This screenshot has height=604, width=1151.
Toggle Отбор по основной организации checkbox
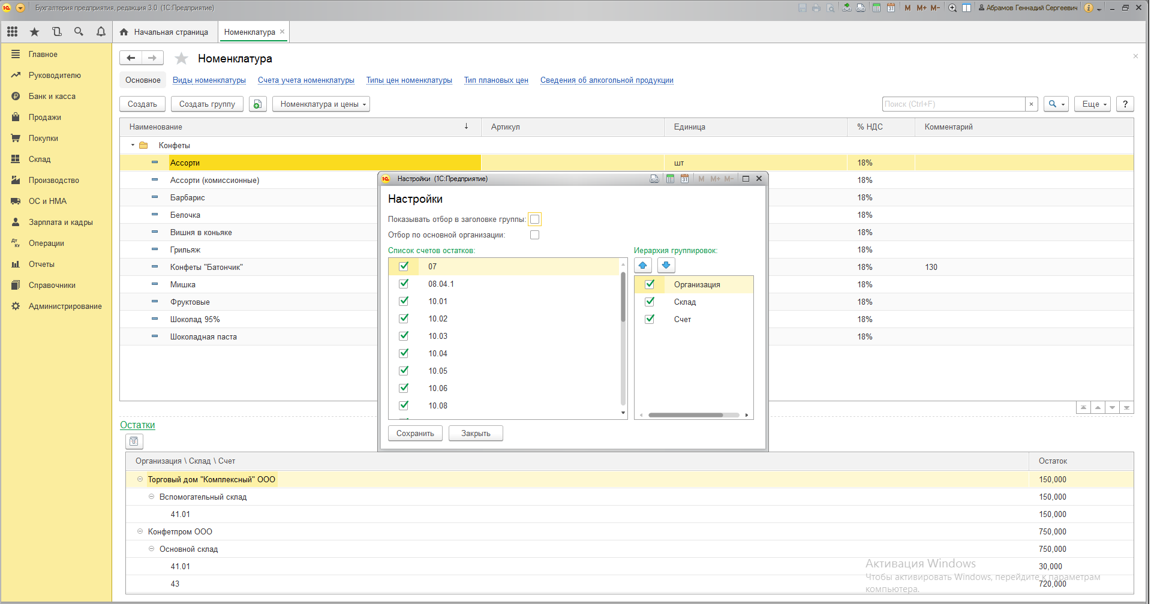[x=534, y=235]
